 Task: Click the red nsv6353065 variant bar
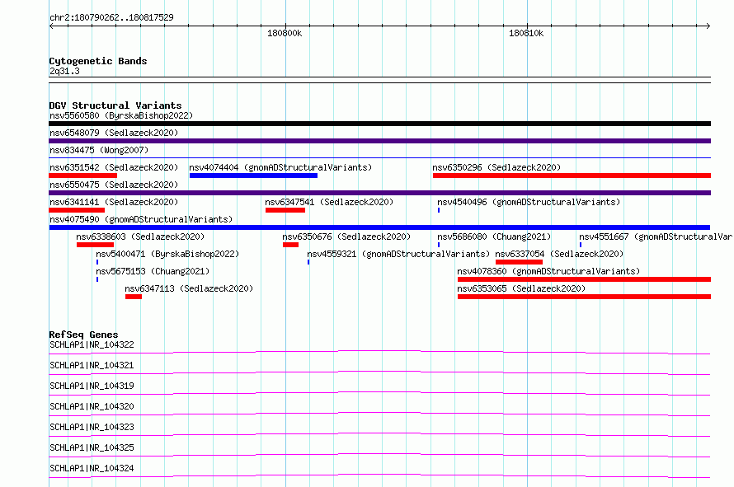pyautogui.click(x=584, y=297)
